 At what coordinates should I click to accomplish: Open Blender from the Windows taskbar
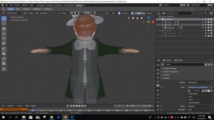click(x=65, y=117)
